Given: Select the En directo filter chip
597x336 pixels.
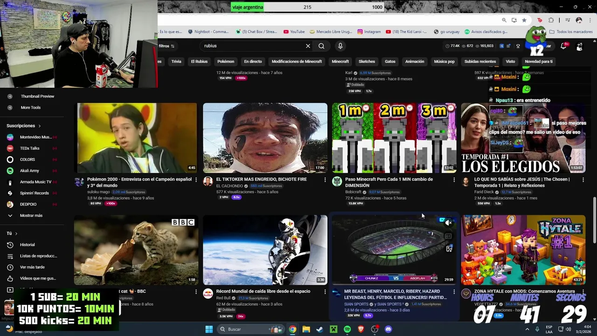Looking at the screenshot, I should 253,62.
